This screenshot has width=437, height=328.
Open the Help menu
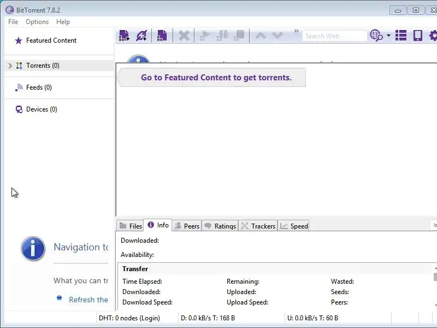pos(63,22)
